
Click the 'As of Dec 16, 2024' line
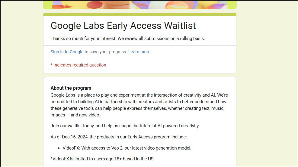pyautogui.click(x=119, y=137)
